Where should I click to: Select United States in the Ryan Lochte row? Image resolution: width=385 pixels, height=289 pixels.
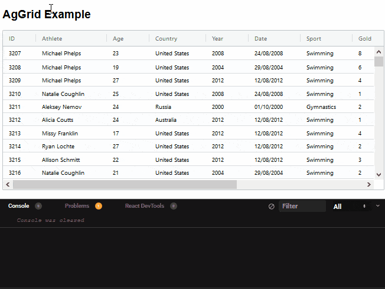[x=172, y=147]
